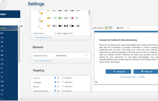158x101 pixels.
Task: Click the red toggle preview in the middle row
Action: [72, 18]
